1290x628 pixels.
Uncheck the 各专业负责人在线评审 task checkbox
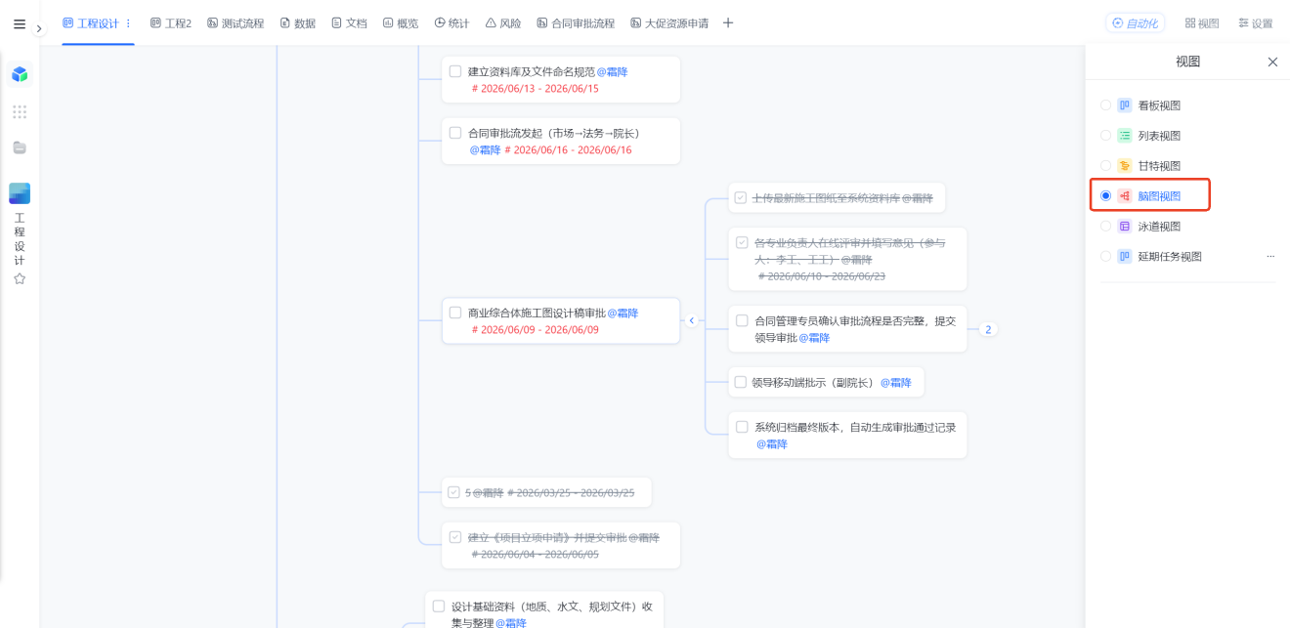pyautogui.click(x=742, y=242)
